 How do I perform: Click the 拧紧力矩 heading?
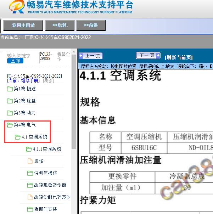click(98, 200)
